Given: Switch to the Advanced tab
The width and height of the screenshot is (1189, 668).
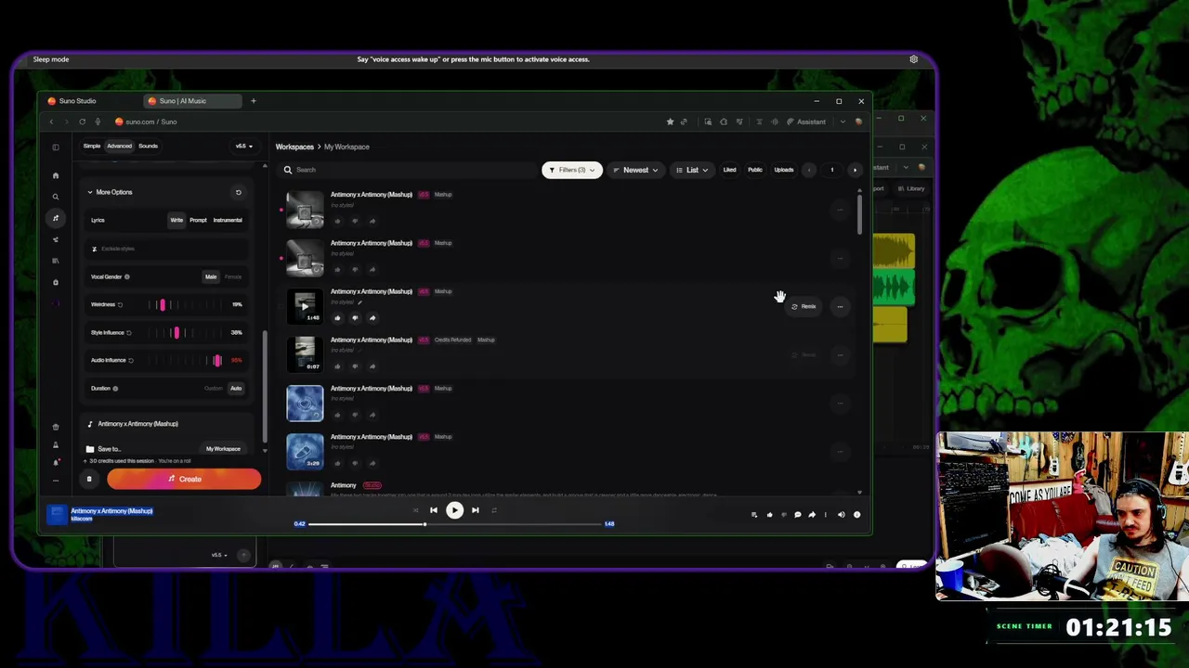Looking at the screenshot, I should 119,146.
